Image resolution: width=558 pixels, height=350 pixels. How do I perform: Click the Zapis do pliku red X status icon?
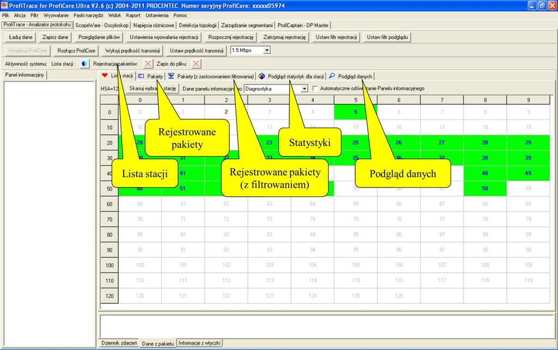196,64
